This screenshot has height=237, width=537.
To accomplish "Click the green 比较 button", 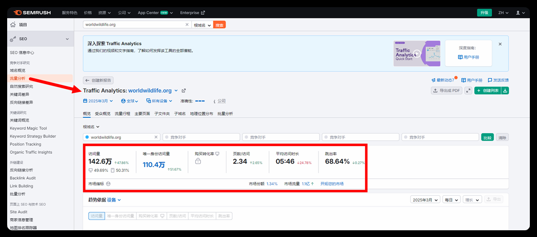I will (x=487, y=137).
